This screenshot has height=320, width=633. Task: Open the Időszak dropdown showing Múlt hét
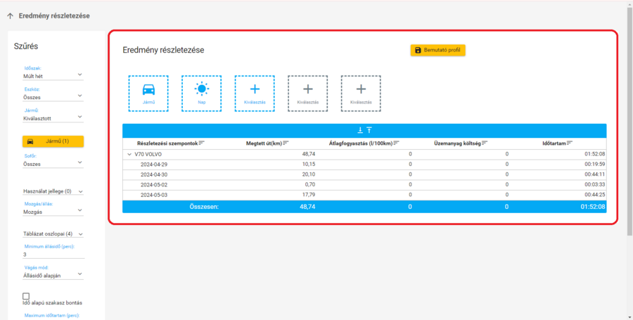pos(53,75)
